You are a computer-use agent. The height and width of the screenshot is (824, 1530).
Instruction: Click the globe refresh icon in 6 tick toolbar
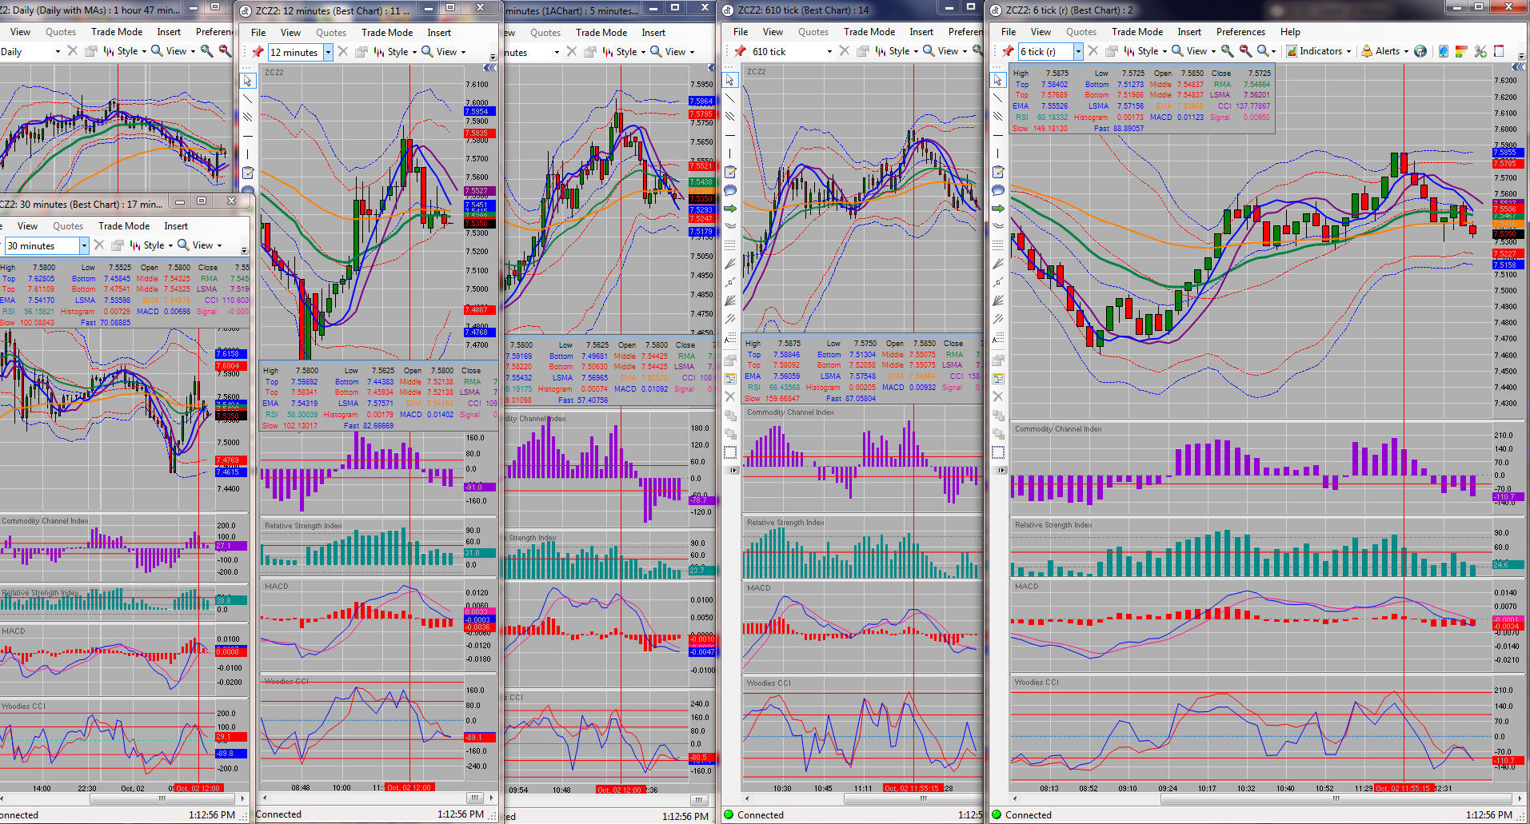pos(1420,51)
